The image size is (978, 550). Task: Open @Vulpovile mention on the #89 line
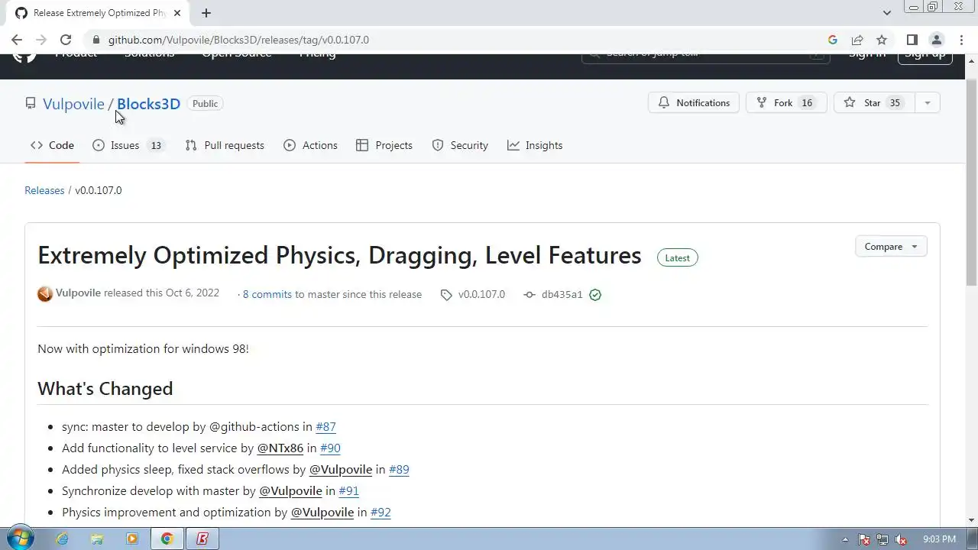[340, 470]
